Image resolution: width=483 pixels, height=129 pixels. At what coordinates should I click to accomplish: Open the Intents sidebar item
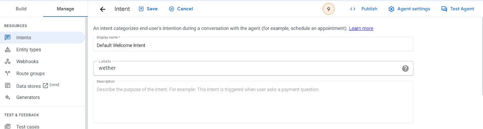pyautogui.click(x=42, y=38)
